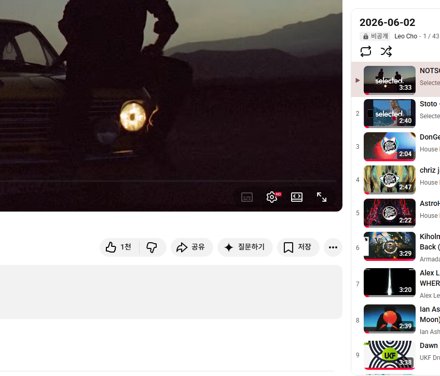Select the first playlist thumbnail 3:33
The height and width of the screenshot is (376, 440).
[390, 80]
